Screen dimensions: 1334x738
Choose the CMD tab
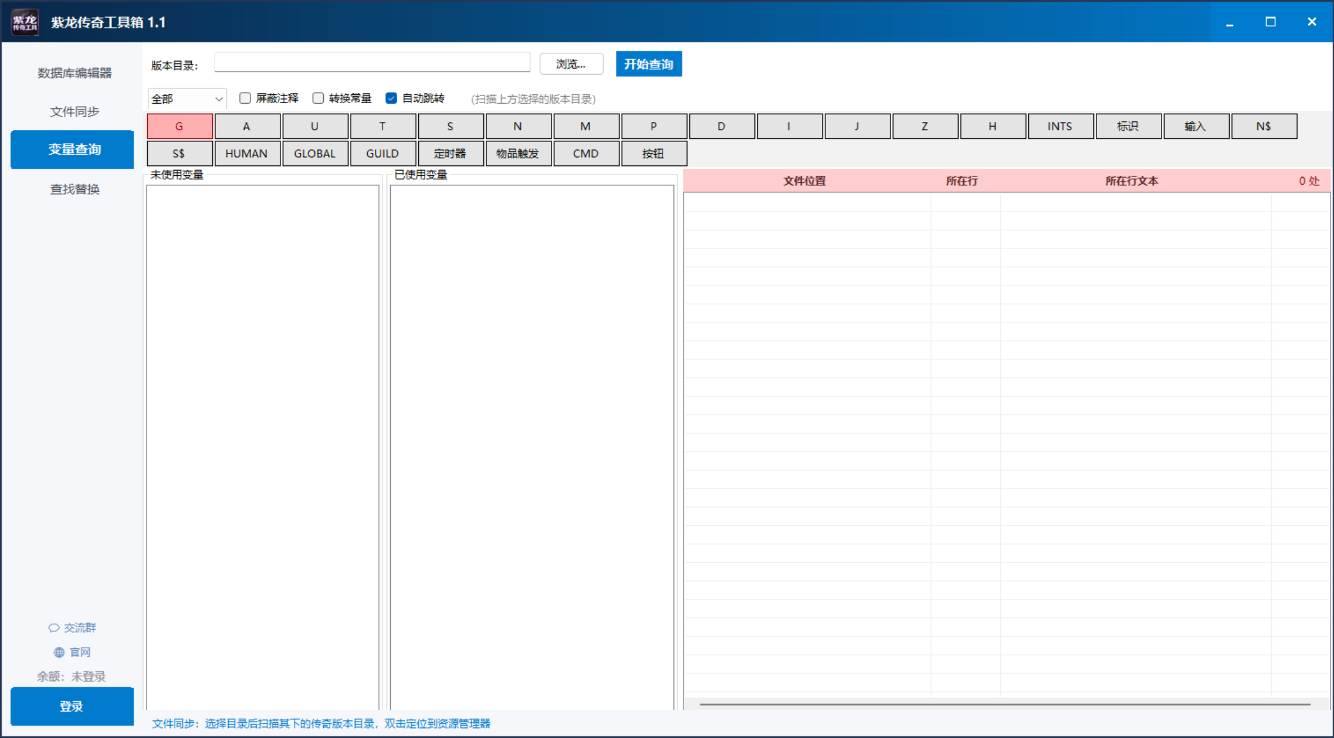(586, 154)
